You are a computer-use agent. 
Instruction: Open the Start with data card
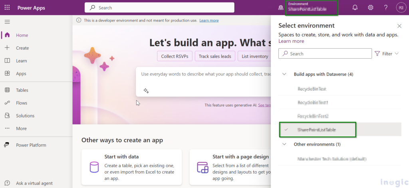click(x=131, y=167)
